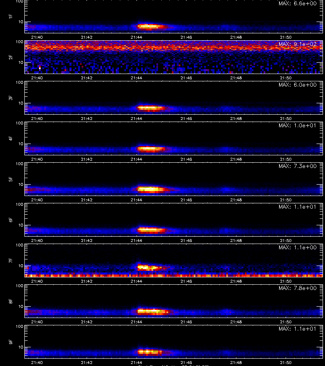The width and height of the screenshot is (325, 366).
Task: Click the 5F panel axis label
Action: pos(11,179)
